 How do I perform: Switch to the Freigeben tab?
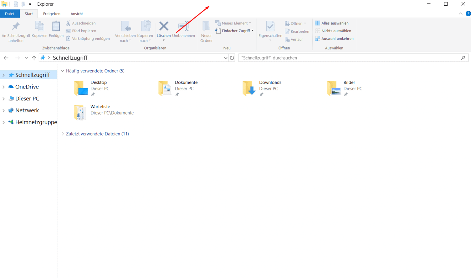coord(52,14)
